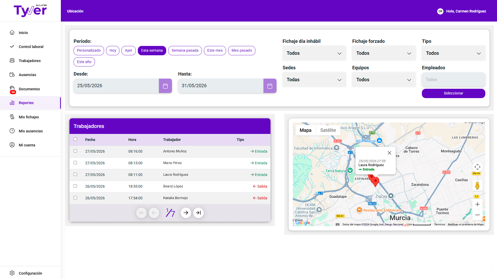Select the Hoy period
This screenshot has height=279, width=497.
[113, 51]
